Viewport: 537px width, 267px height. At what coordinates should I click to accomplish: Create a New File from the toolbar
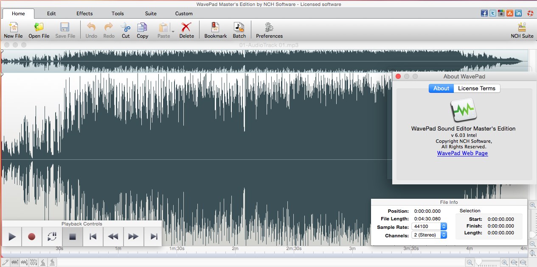13,31
